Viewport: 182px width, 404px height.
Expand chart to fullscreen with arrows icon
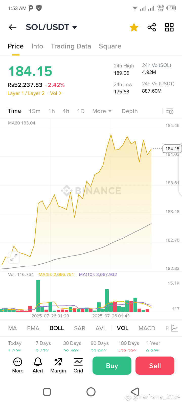14,258
